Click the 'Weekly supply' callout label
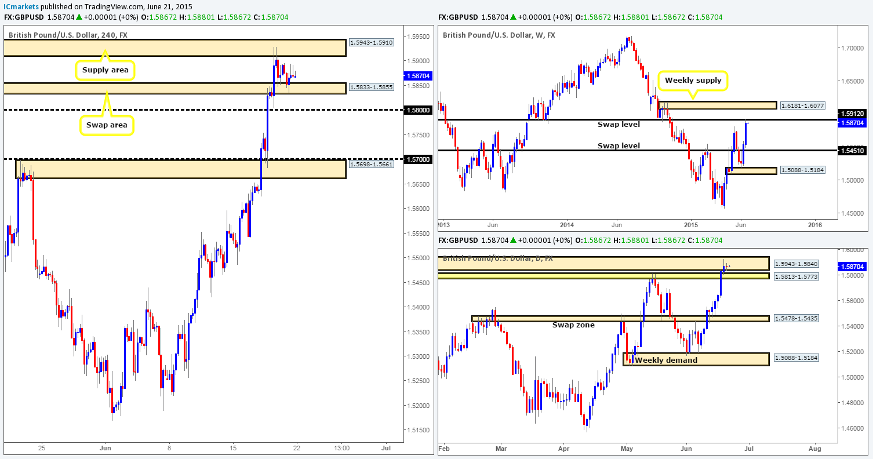 point(693,80)
